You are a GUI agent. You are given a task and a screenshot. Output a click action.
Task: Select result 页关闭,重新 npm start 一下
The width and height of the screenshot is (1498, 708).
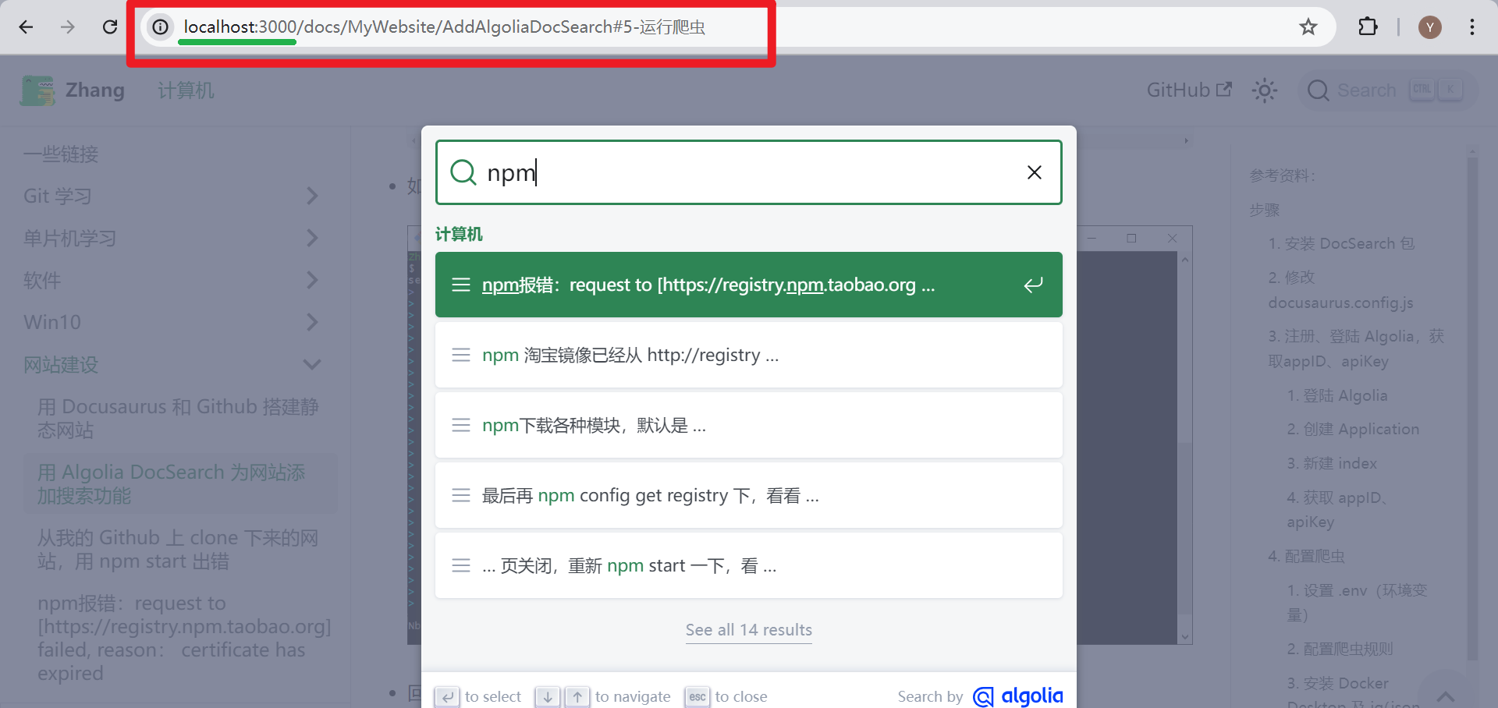749,565
